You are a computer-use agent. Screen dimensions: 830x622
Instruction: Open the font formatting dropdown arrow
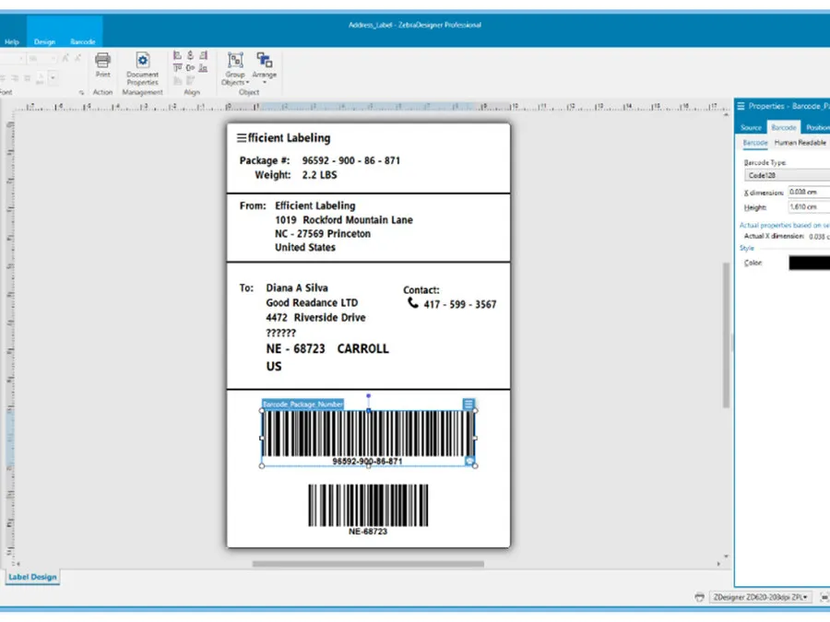(x=53, y=78)
